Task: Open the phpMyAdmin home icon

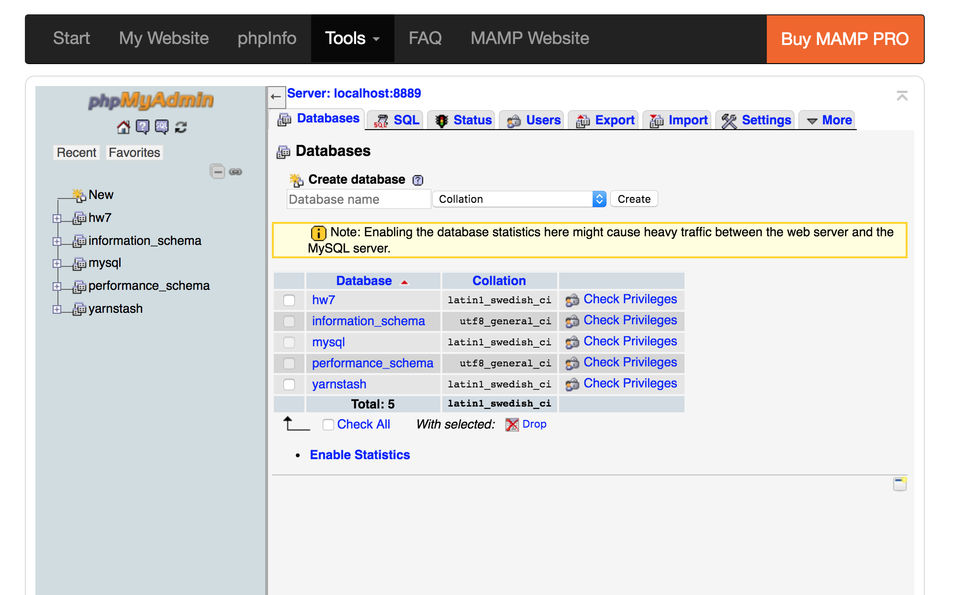Action: click(x=124, y=127)
